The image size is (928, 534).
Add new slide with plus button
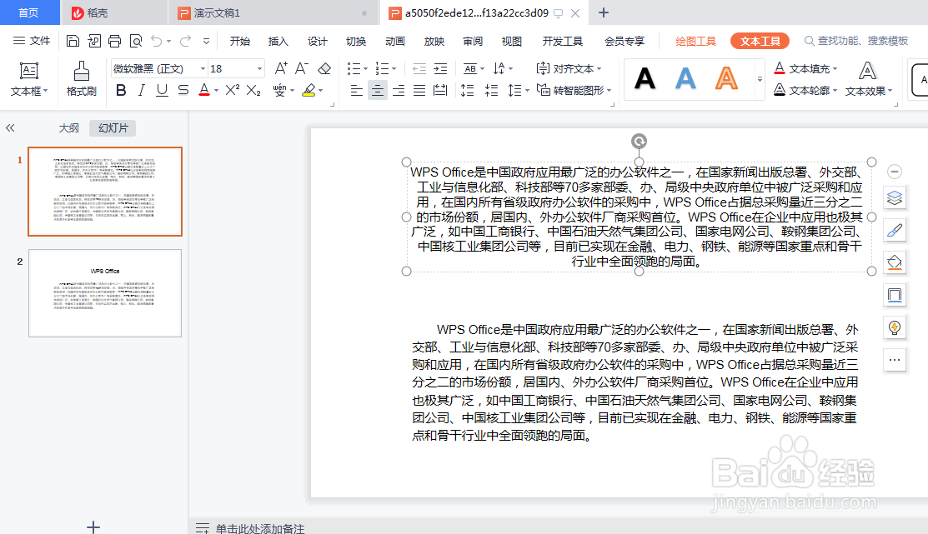(93, 527)
